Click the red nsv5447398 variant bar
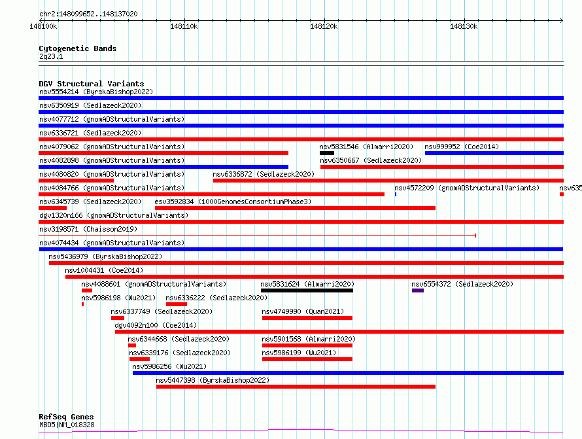Screen dimensions: 582x439 point(296,387)
